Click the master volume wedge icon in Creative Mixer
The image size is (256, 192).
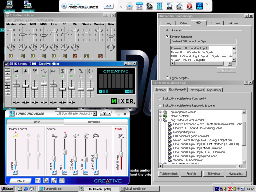click(16, 71)
